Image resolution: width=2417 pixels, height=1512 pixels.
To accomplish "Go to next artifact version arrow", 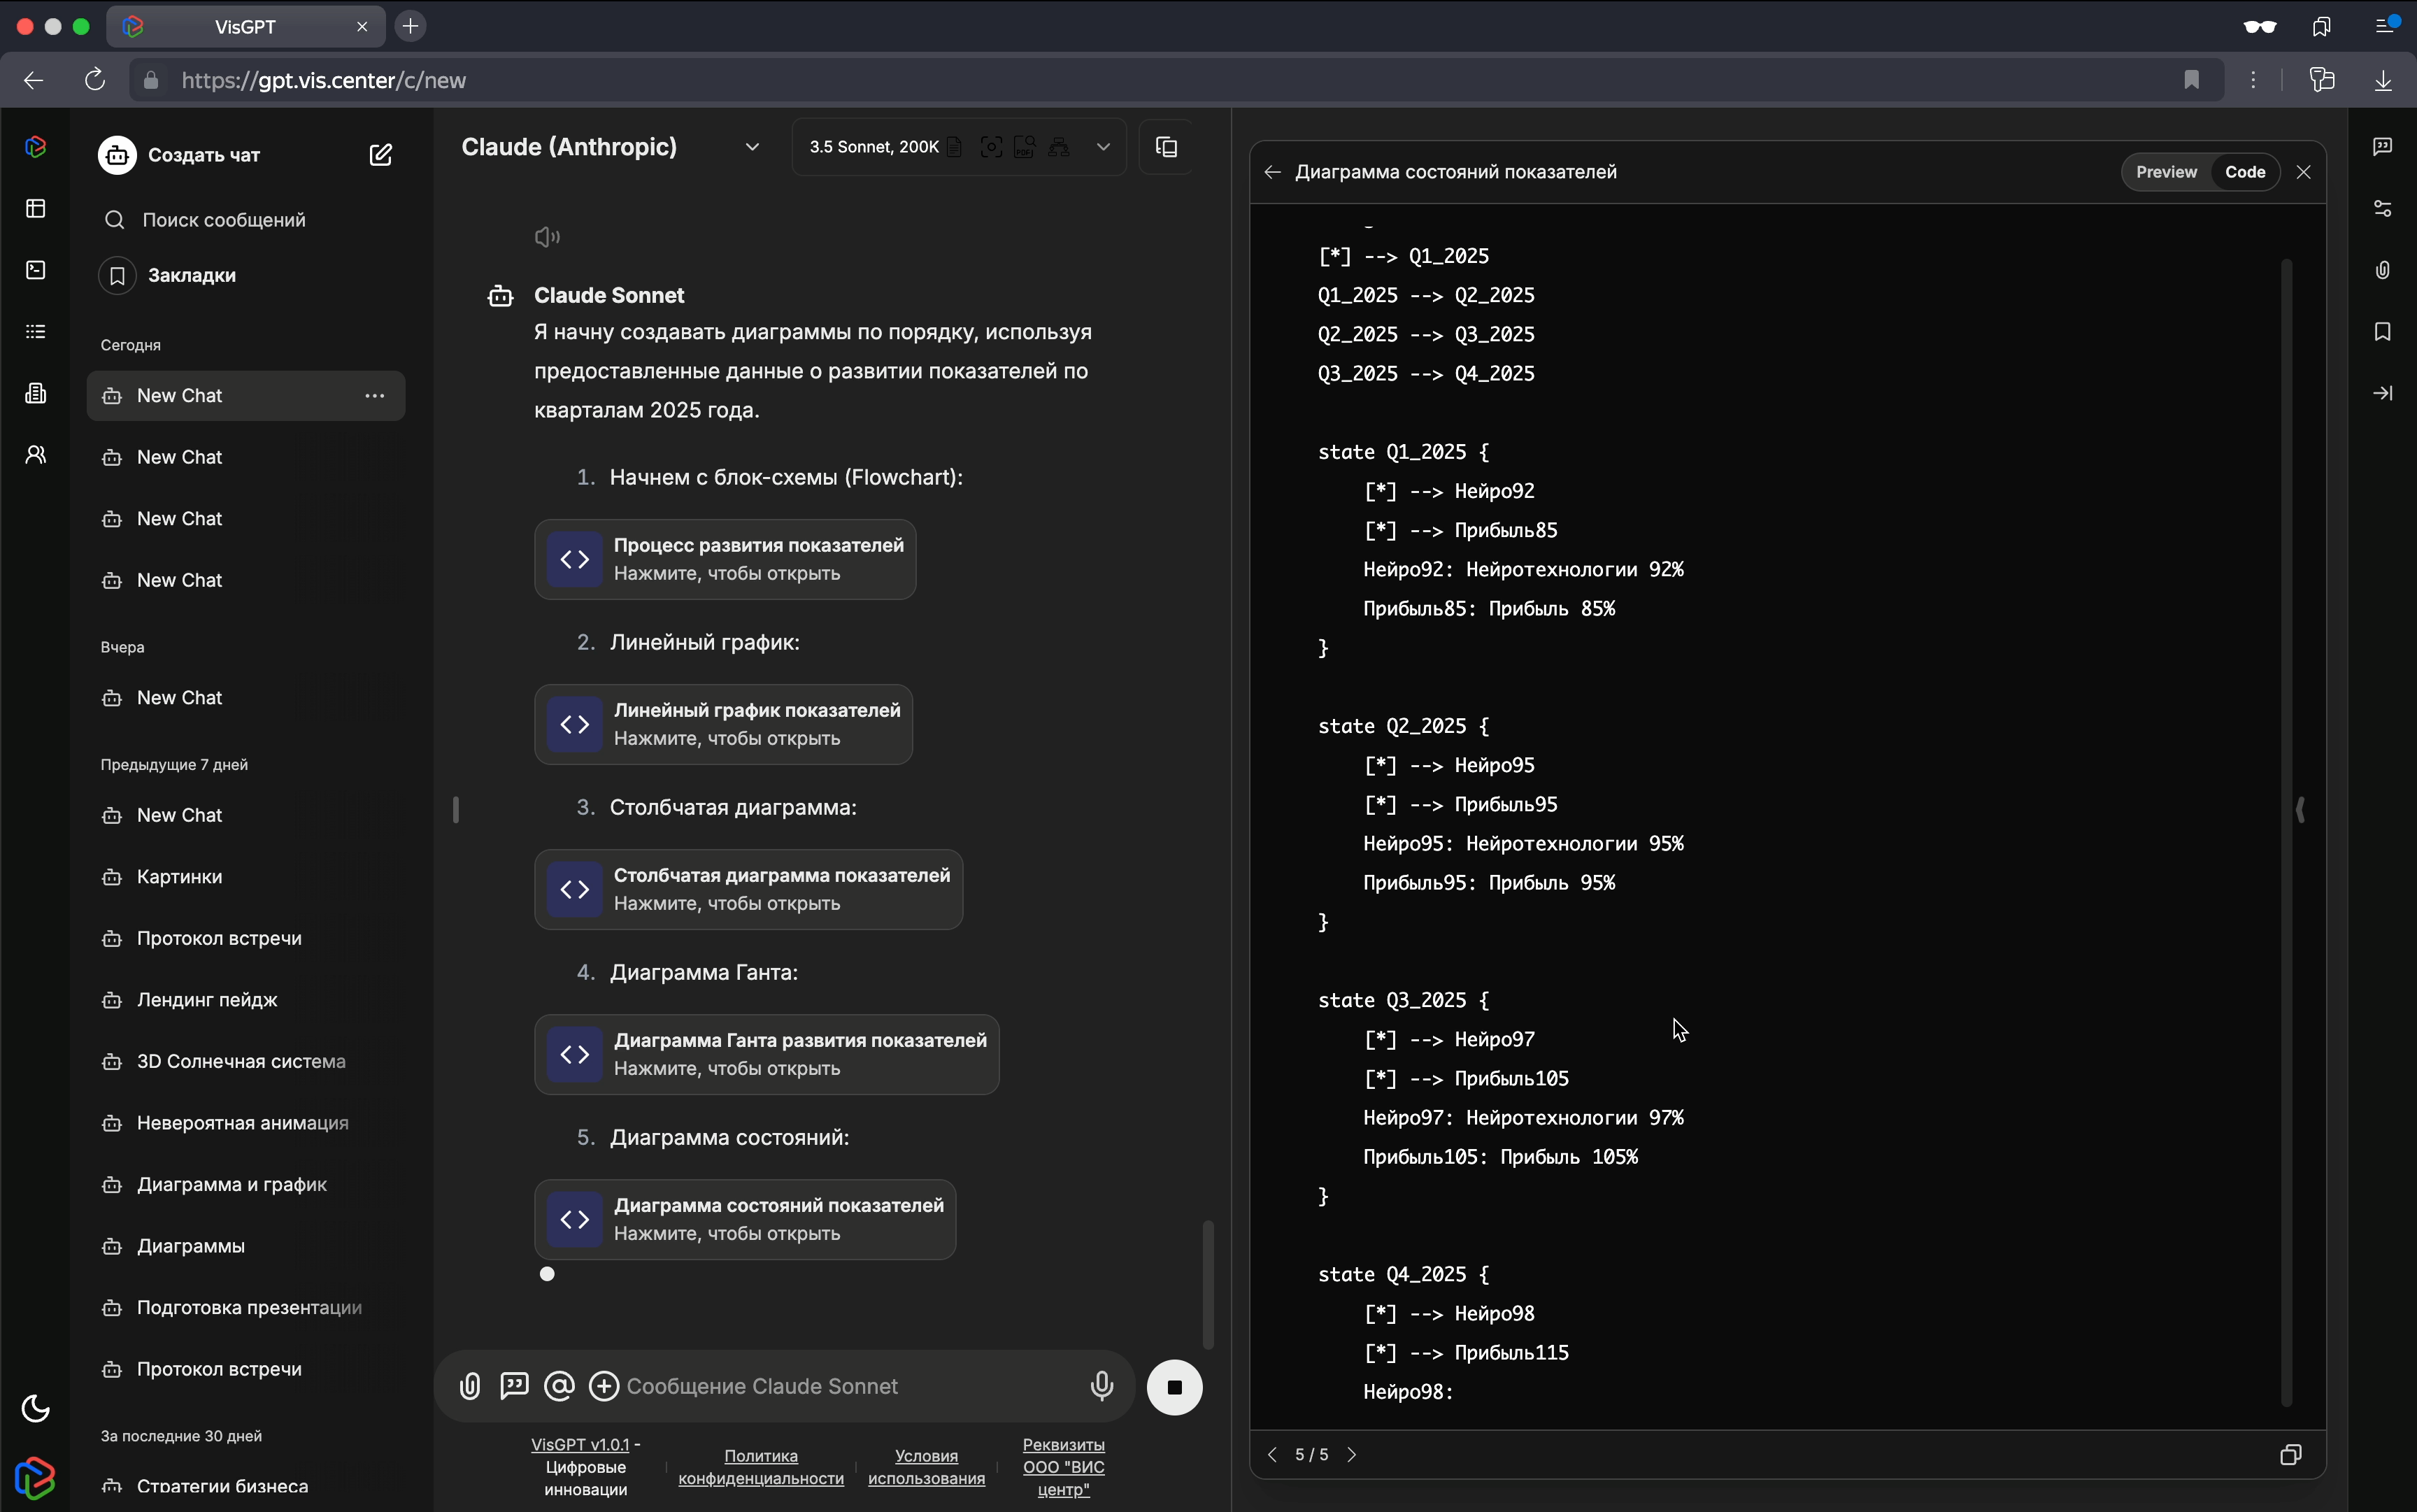I will 1352,1454.
